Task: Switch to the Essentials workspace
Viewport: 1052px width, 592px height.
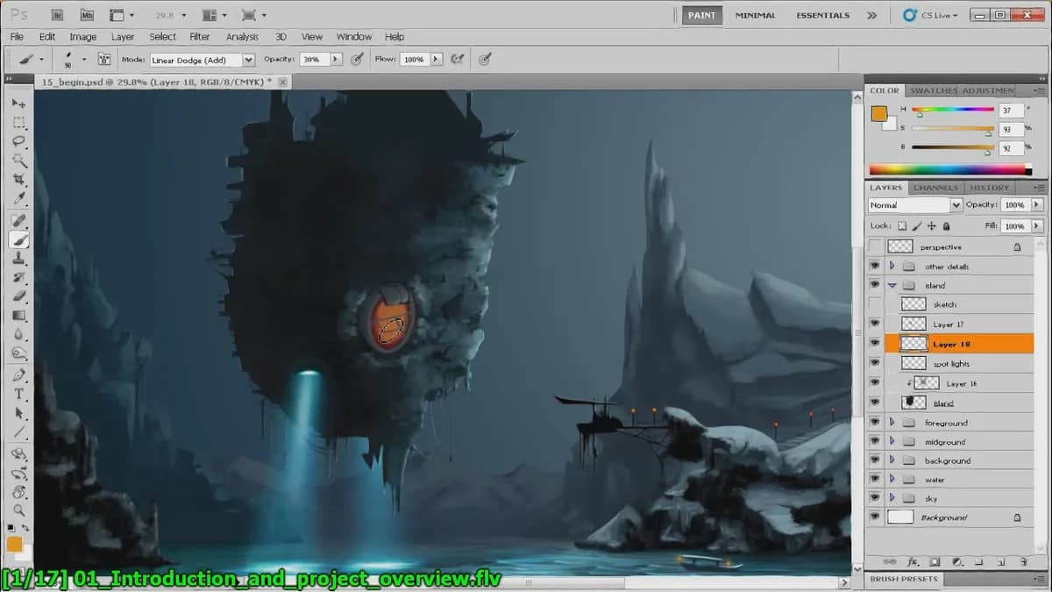Action: (822, 15)
